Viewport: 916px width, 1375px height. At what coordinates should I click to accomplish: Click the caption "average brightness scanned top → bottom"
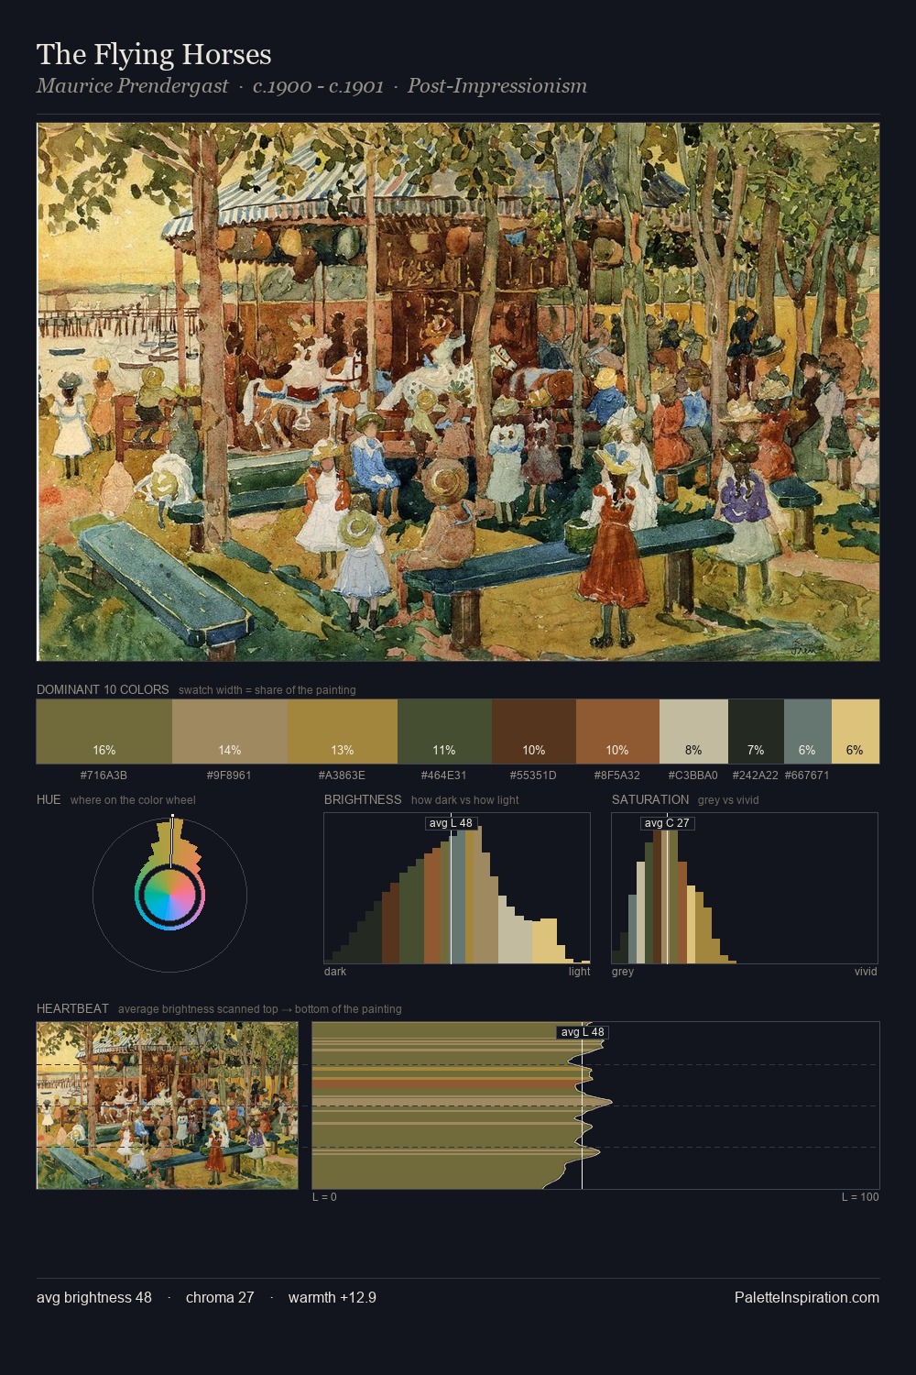pyautogui.click(x=260, y=1009)
